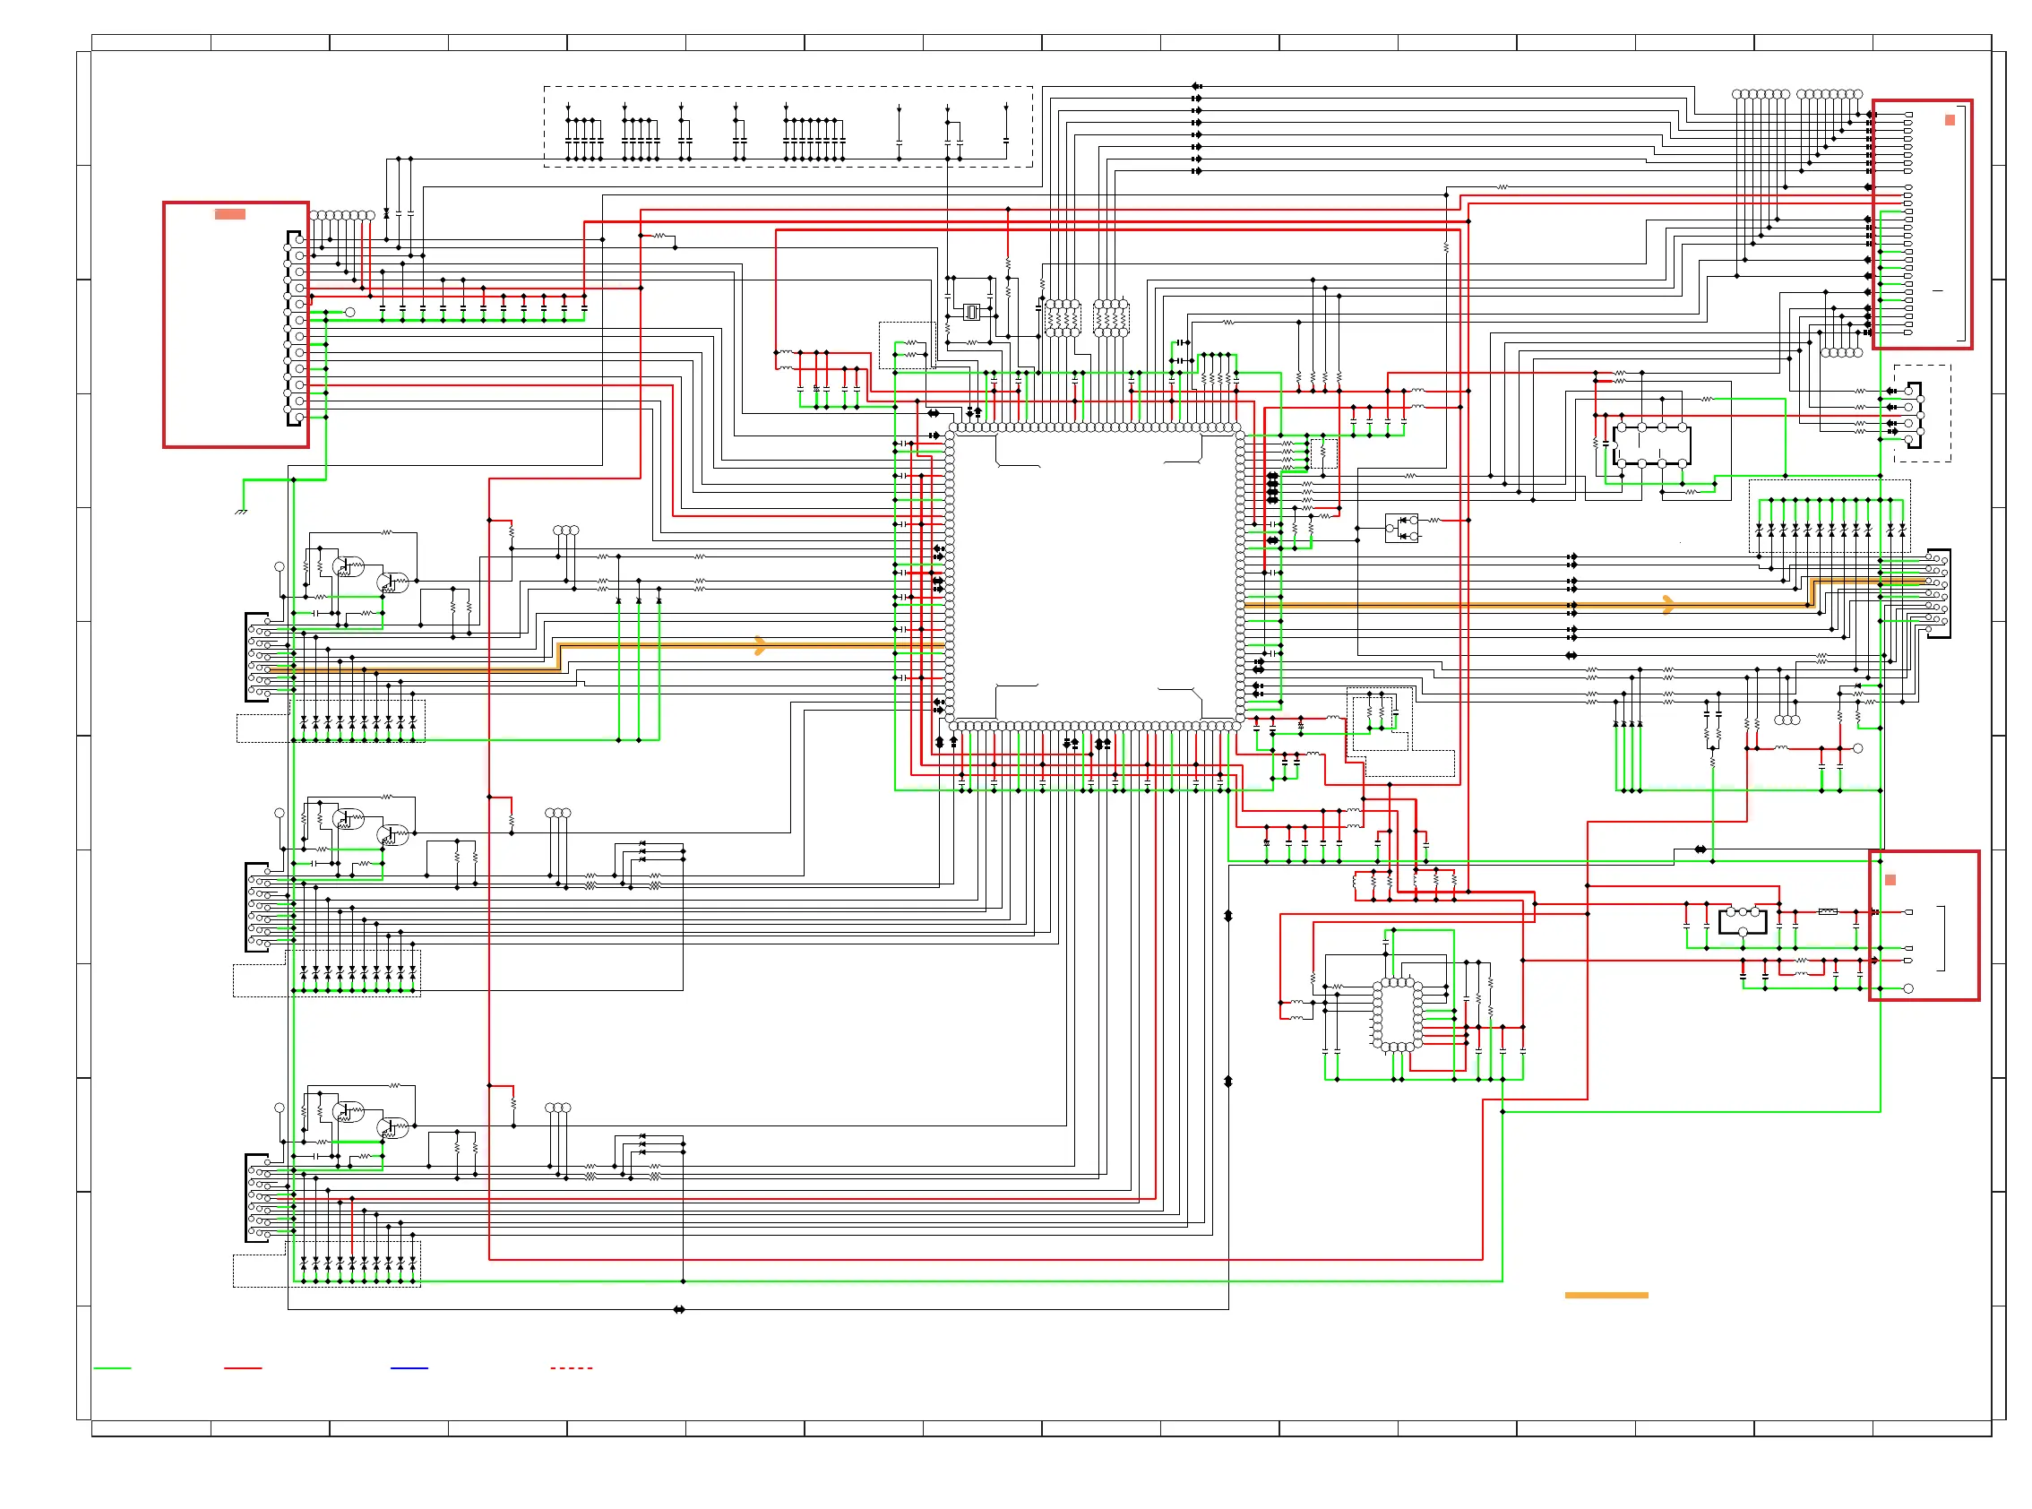2032x1509 pixels.
Task: Click the crystal oscillator symbol above the main chip
Action: [x=971, y=312]
